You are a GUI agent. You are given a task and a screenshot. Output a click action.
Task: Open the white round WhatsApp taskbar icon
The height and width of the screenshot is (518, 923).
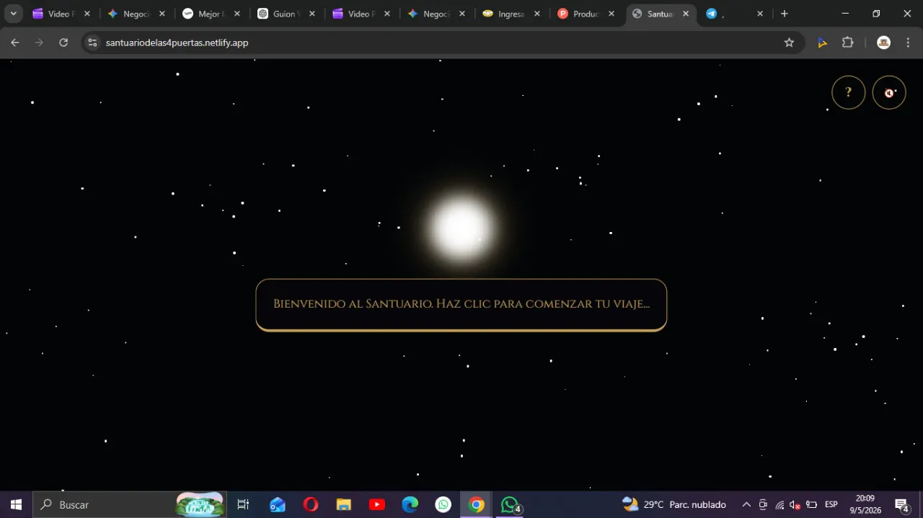tap(443, 504)
